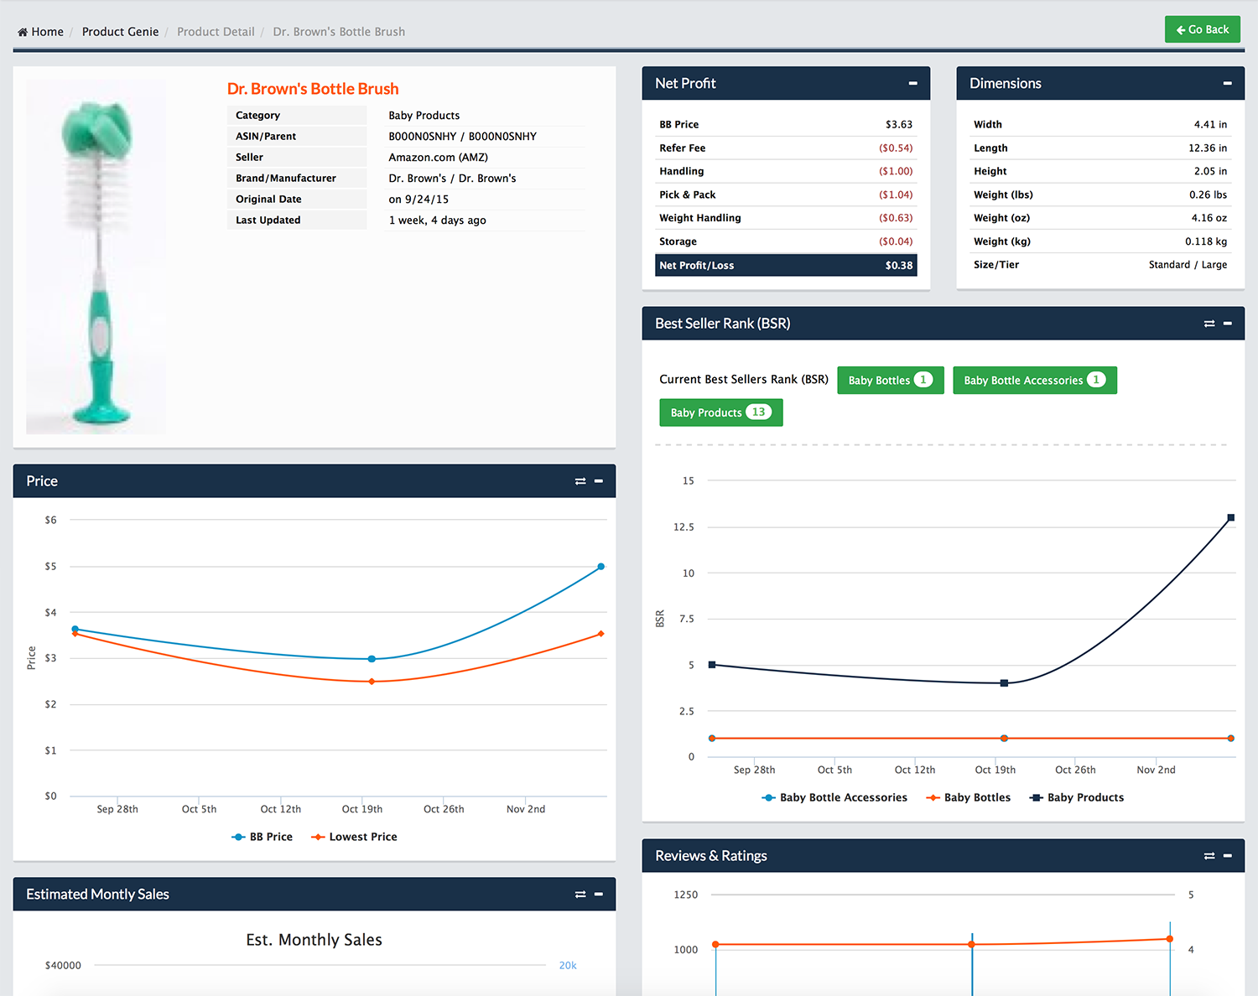Click Baby Products BSR point at Oct 19th
The image size is (1258, 996).
[x=1004, y=683]
